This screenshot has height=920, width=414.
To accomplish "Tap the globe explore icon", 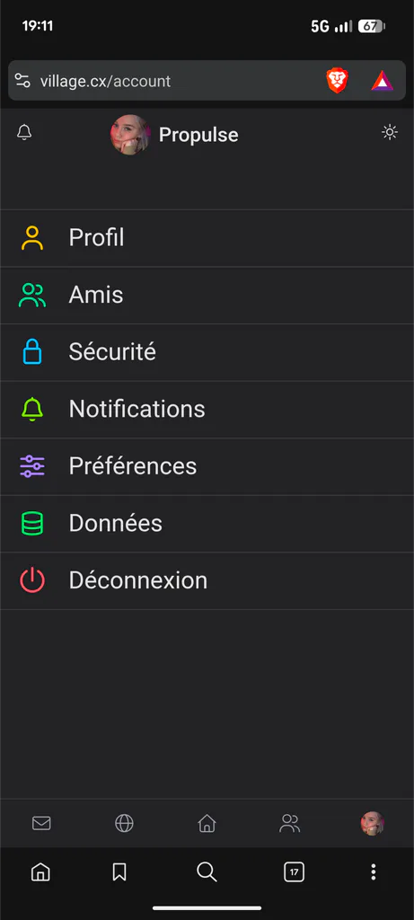I will click(x=124, y=823).
